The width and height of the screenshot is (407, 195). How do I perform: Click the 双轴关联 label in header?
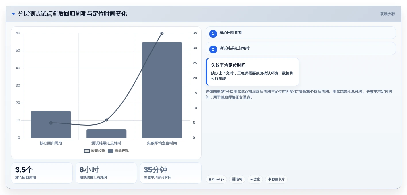387,14
